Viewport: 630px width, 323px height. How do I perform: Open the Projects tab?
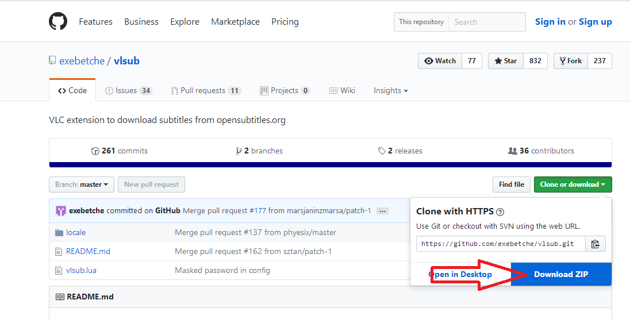[x=285, y=91]
